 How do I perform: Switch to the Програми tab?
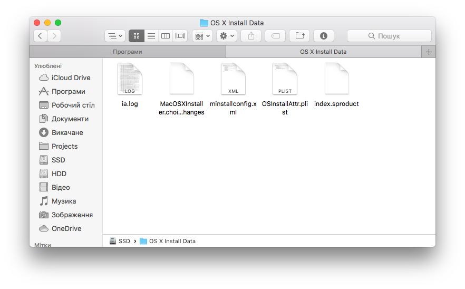128,52
